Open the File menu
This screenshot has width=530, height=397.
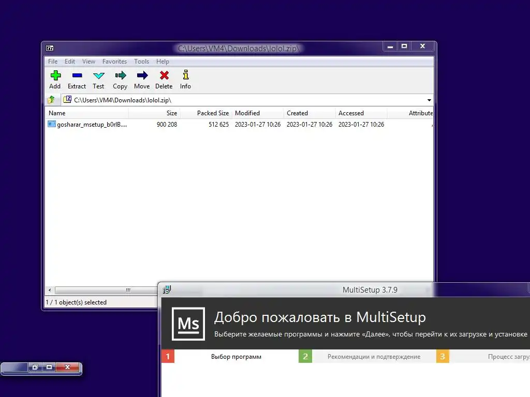tap(53, 62)
